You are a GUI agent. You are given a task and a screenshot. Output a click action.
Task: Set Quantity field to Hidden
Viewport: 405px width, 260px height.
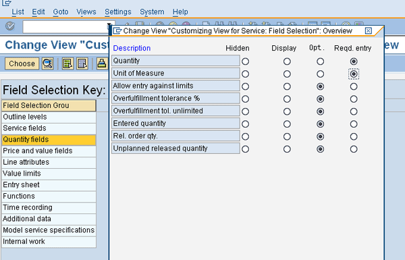point(246,61)
